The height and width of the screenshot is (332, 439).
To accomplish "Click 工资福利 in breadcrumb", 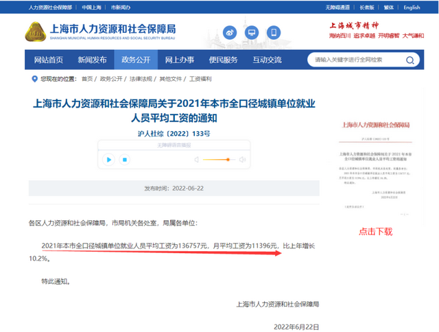I will (x=200, y=79).
